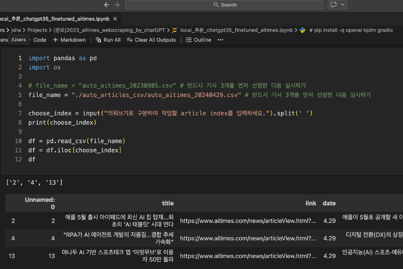Click the output text ['2', '4', '13']

34,182
